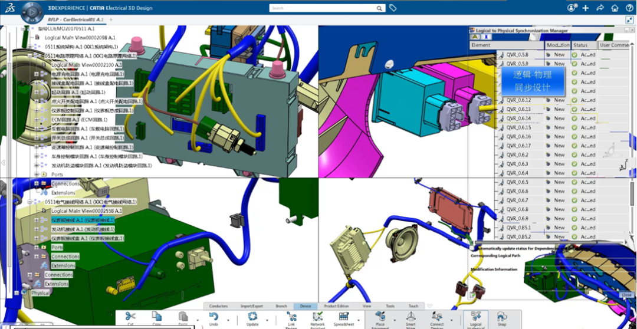Screen dimensions: 637x329
Task: Click the plus add icon in top bar
Action: coord(586,8)
